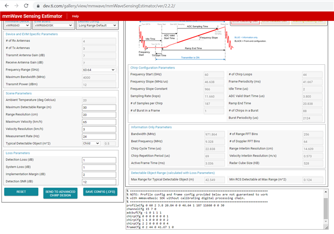Click the Chirp Cycle Time value 22.838
334x234 pixels.
pyautogui.click(x=215, y=149)
